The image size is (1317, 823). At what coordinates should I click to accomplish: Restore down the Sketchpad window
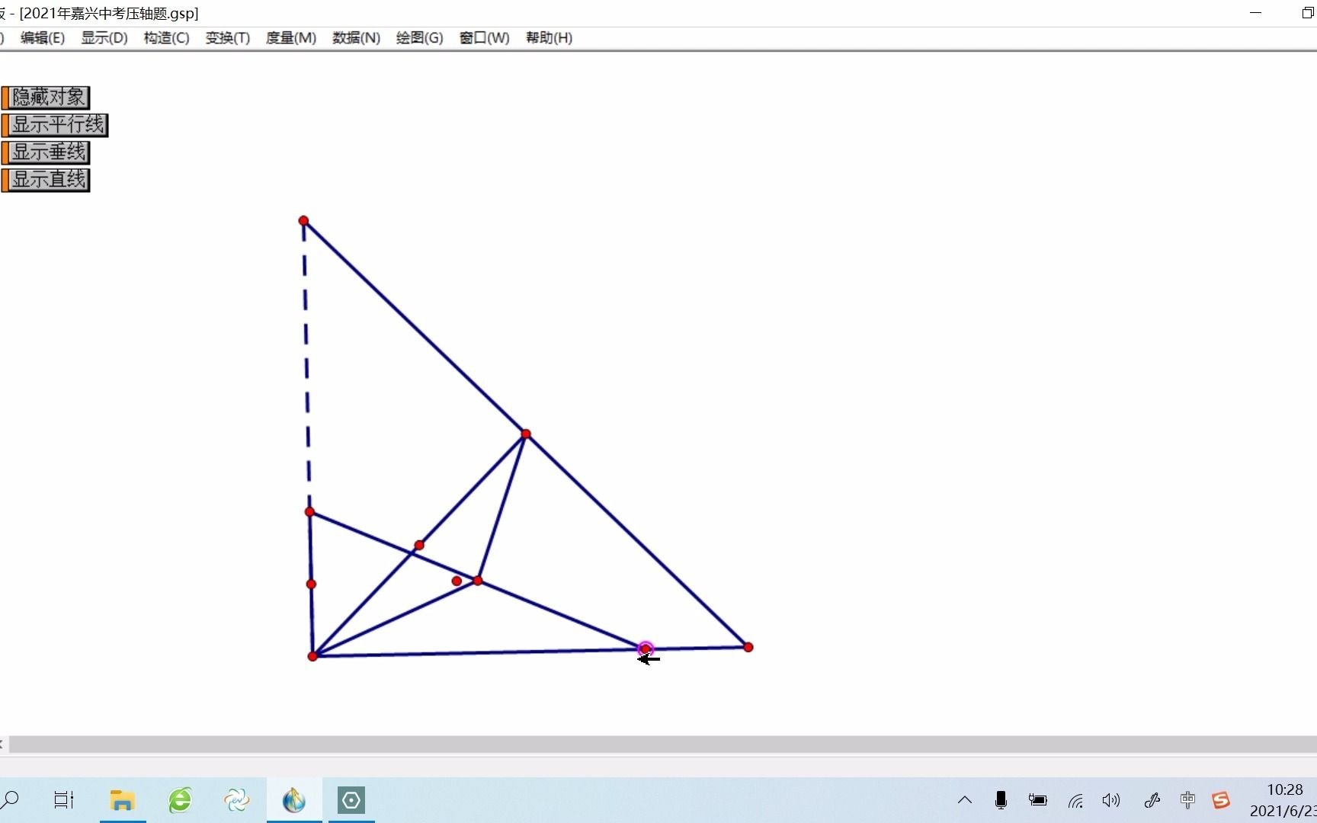(1308, 13)
